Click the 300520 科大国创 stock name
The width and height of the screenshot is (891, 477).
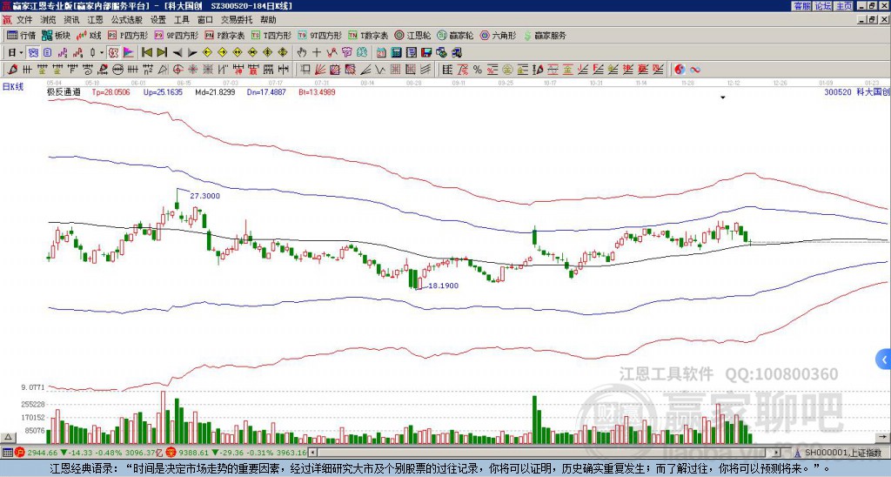857,91
